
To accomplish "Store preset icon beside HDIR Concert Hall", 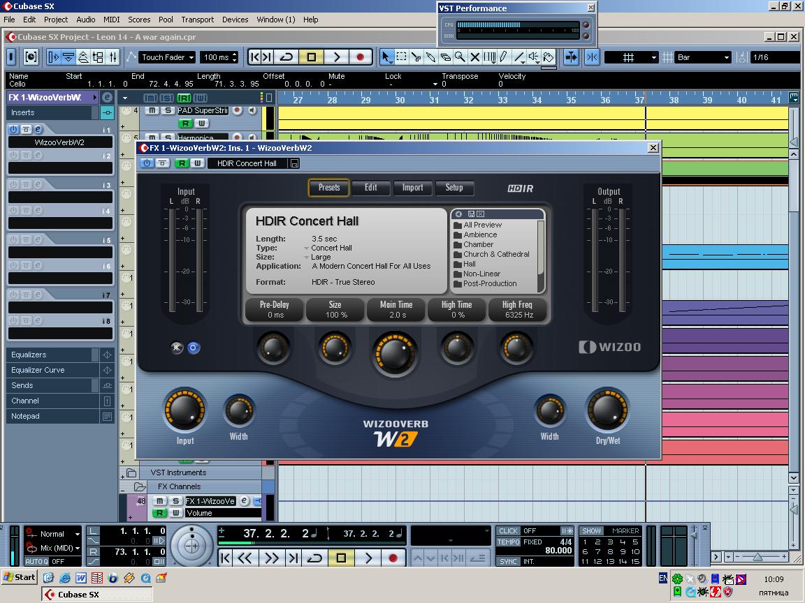I will (x=294, y=163).
